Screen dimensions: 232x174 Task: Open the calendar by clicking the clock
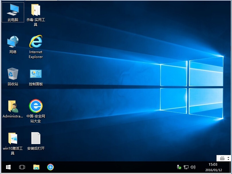click(213, 167)
